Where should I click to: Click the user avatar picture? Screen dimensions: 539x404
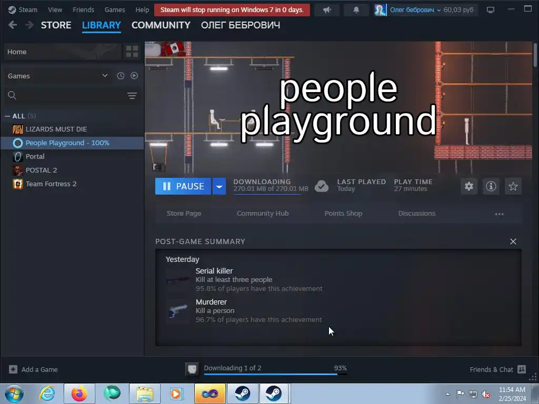coord(380,10)
